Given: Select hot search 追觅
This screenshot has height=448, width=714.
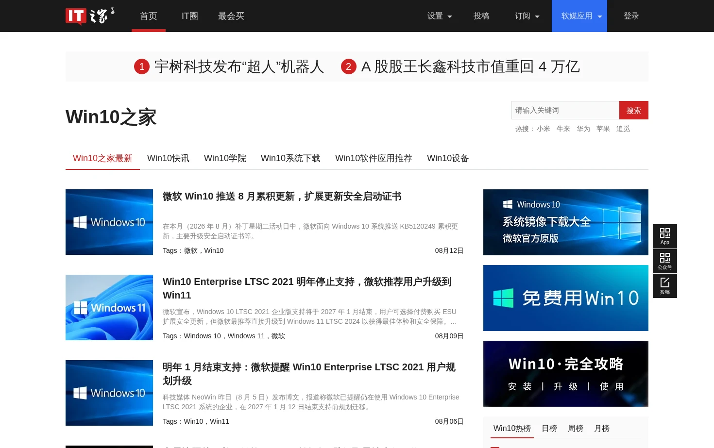Looking at the screenshot, I should pos(623,129).
